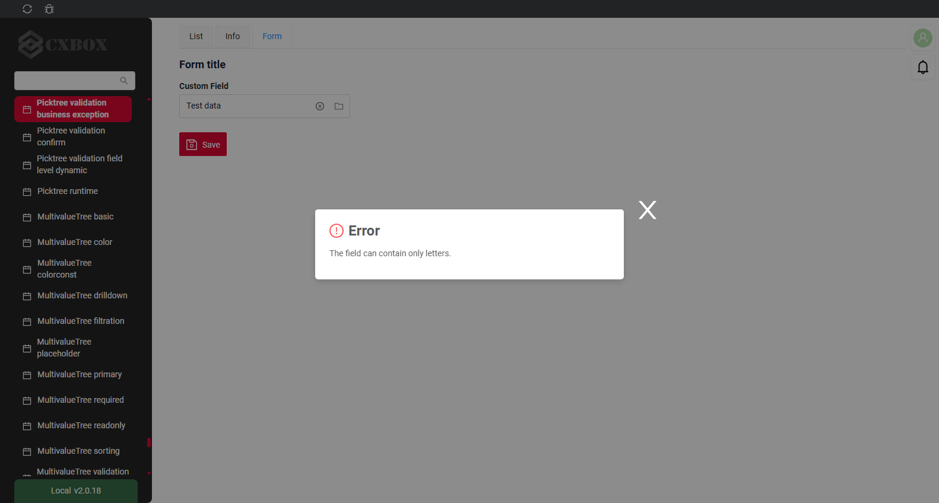The height and width of the screenshot is (503, 939).
Task: Open MultivalueTree sorting screen
Action: coord(73,451)
